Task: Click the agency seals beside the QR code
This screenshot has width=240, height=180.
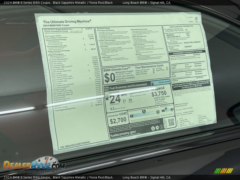Action: (157, 128)
